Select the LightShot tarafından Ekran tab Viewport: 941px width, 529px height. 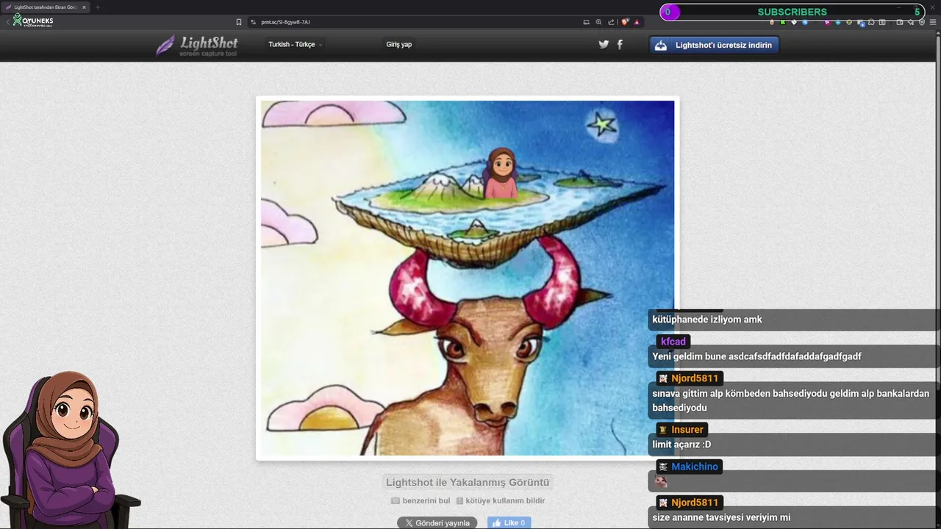46,7
